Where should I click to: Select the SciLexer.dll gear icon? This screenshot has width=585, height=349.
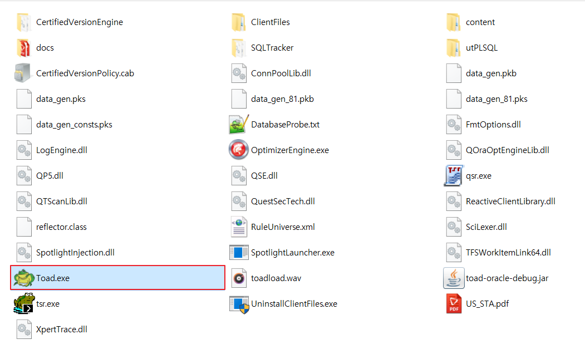454,227
